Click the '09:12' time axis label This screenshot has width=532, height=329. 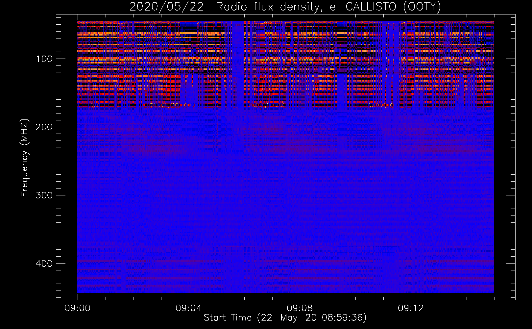coord(411,308)
